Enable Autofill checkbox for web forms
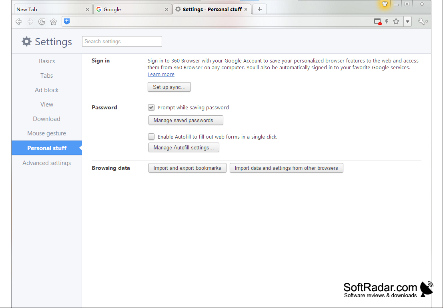The height and width of the screenshot is (308, 443). tap(151, 137)
